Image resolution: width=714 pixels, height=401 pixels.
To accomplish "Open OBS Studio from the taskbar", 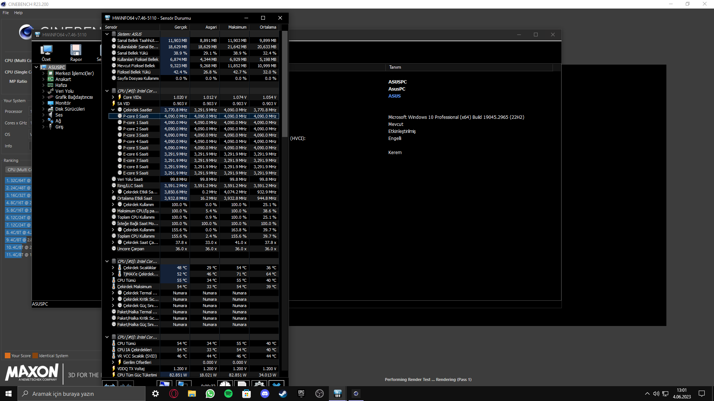I will pyautogui.click(x=320, y=394).
